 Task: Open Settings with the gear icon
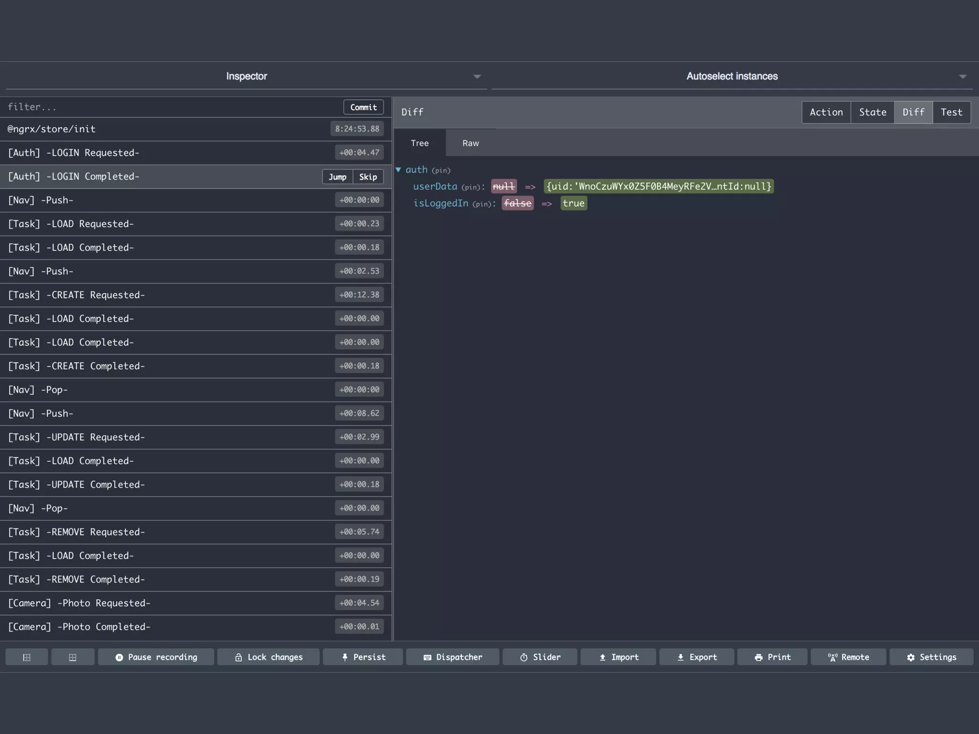coord(931,657)
